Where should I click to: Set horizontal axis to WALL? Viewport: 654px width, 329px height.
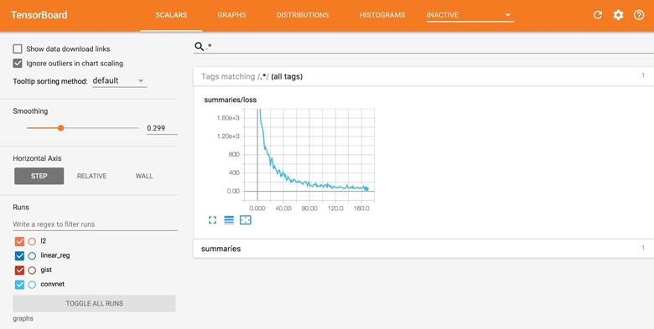[x=144, y=176]
